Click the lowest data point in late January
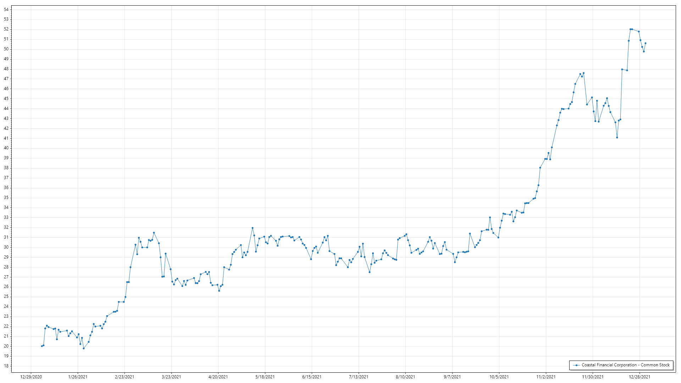The height and width of the screenshot is (383, 681). pyautogui.click(x=84, y=348)
